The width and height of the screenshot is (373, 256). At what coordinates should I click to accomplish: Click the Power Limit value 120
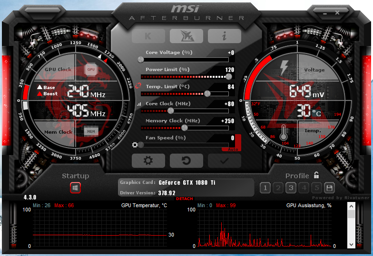[x=229, y=70]
